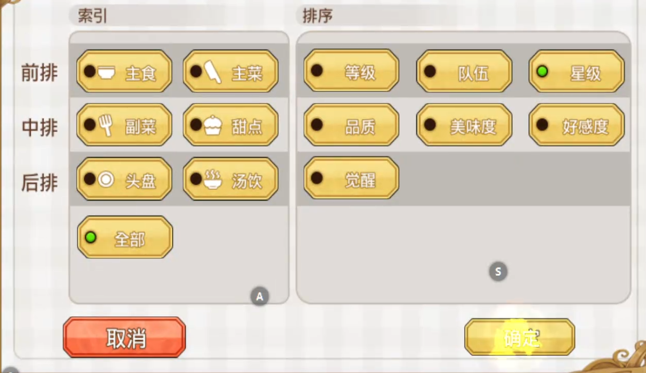Sort by 品质
Screen dimensions: 646x373
(x=351, y=125)
